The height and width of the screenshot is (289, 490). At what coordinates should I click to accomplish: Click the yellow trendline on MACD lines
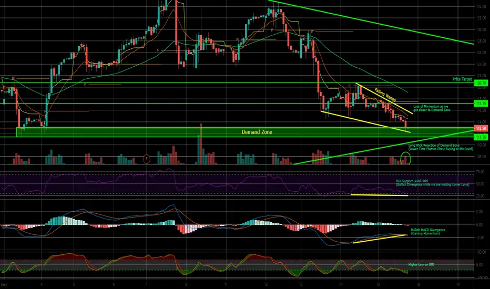380,239
